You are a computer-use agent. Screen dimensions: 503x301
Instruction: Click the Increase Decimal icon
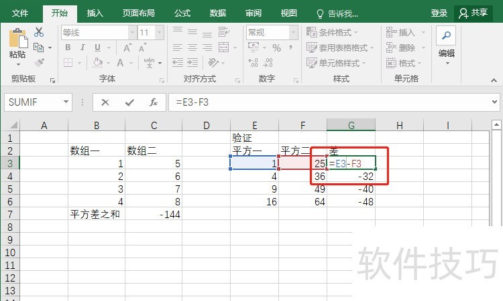pos(253,62)
